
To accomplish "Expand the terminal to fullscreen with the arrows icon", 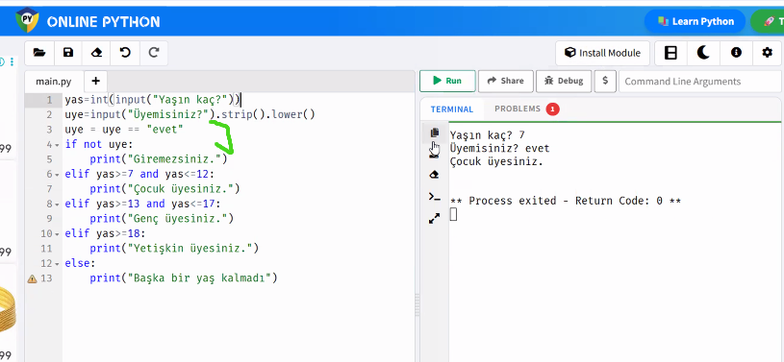I will pos(435,218).
